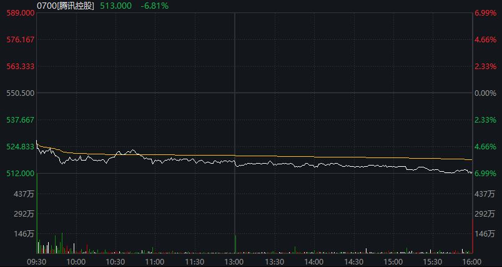
Task: Click the green 2.33% right axis label
Action: [x=485, y=119]
